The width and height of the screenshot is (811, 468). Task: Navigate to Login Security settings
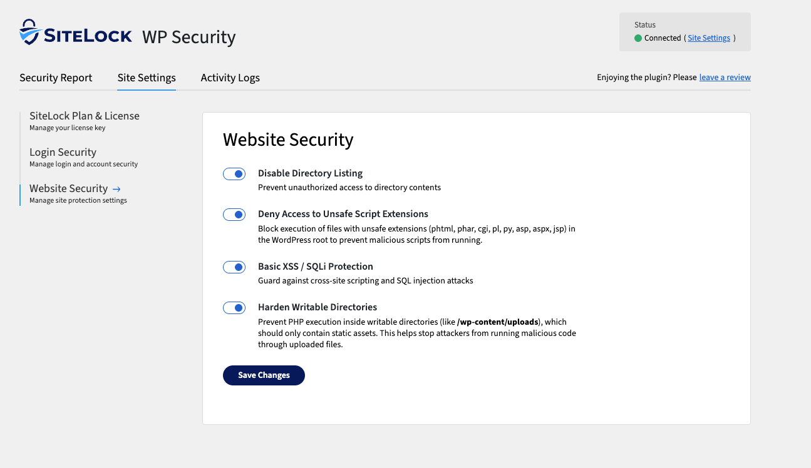[63, 152]
